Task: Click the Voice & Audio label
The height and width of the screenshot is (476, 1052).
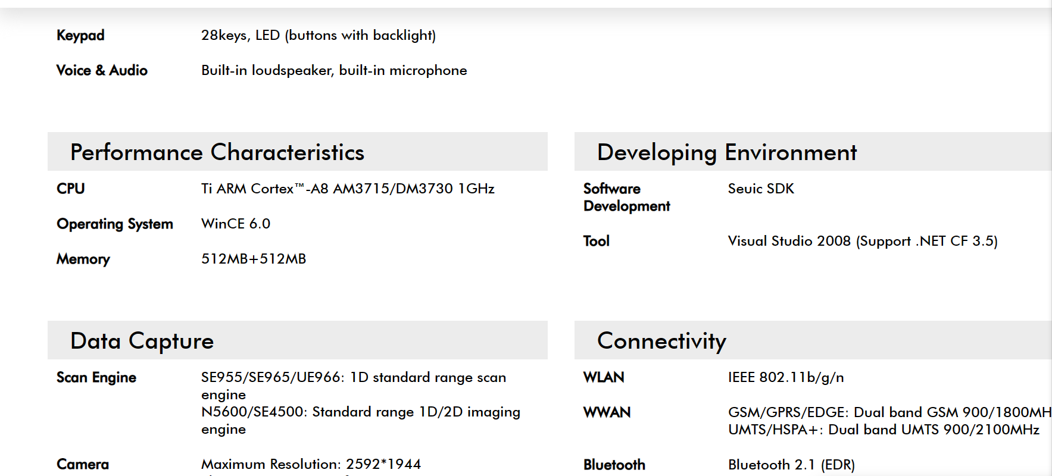Action: pos(102,70)
